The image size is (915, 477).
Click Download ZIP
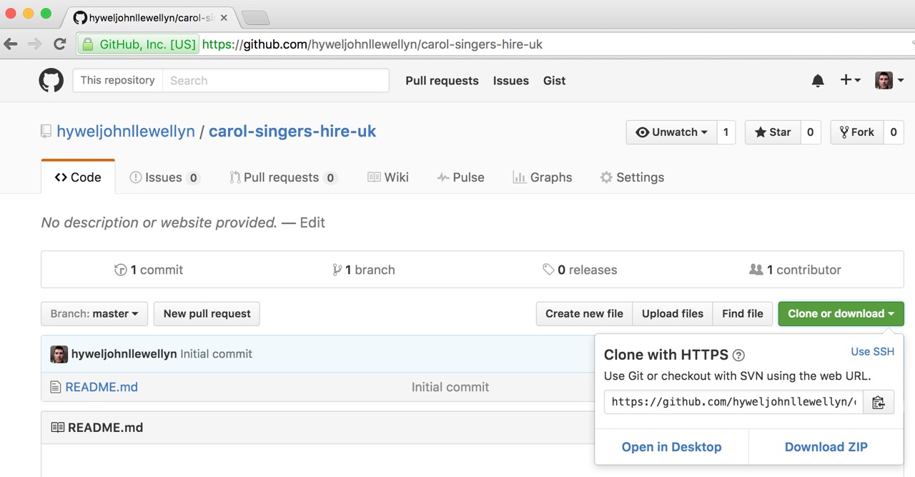826,447
